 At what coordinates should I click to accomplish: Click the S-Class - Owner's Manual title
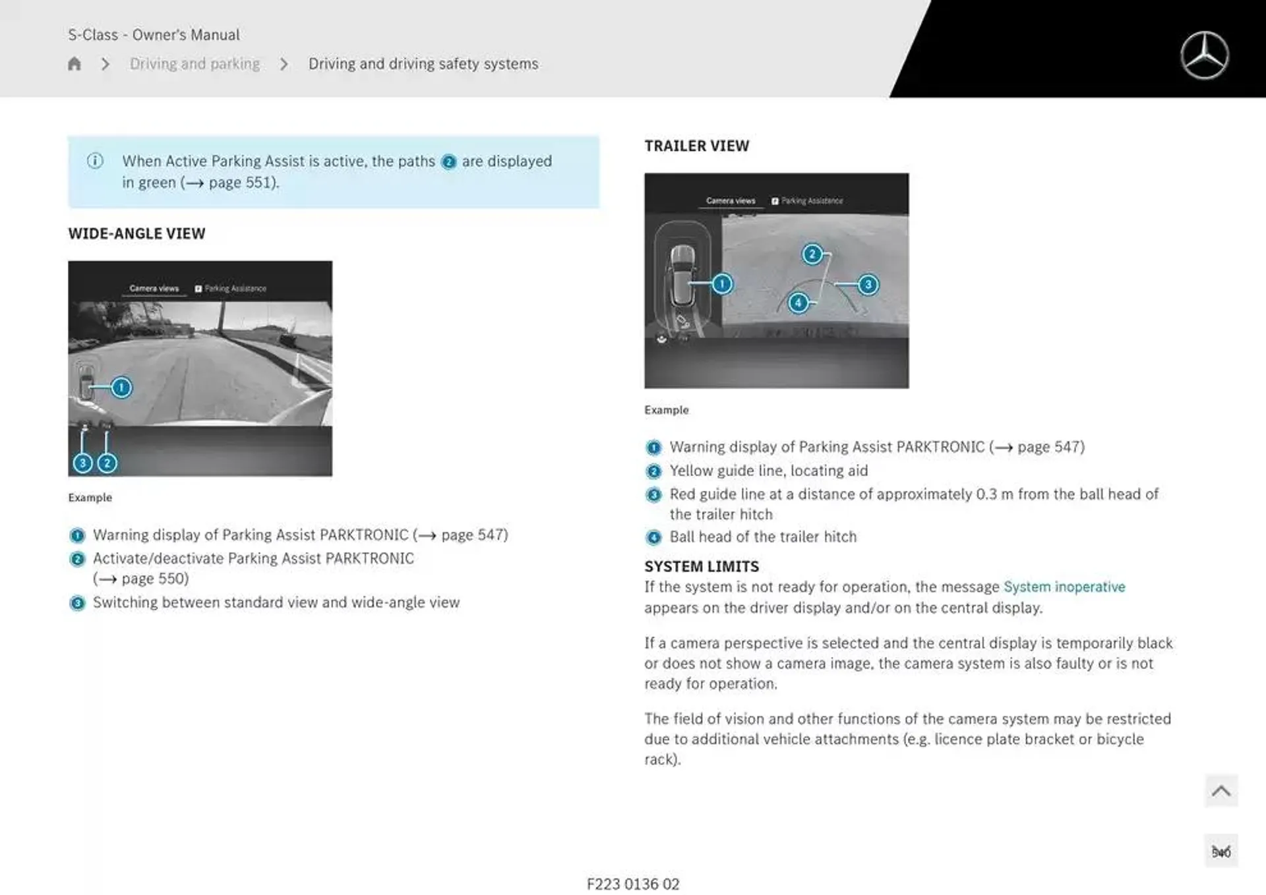pos(154,35)
